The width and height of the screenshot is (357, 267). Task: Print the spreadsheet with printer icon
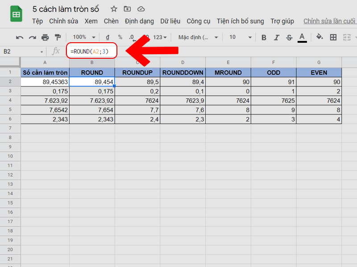point(45,37)
